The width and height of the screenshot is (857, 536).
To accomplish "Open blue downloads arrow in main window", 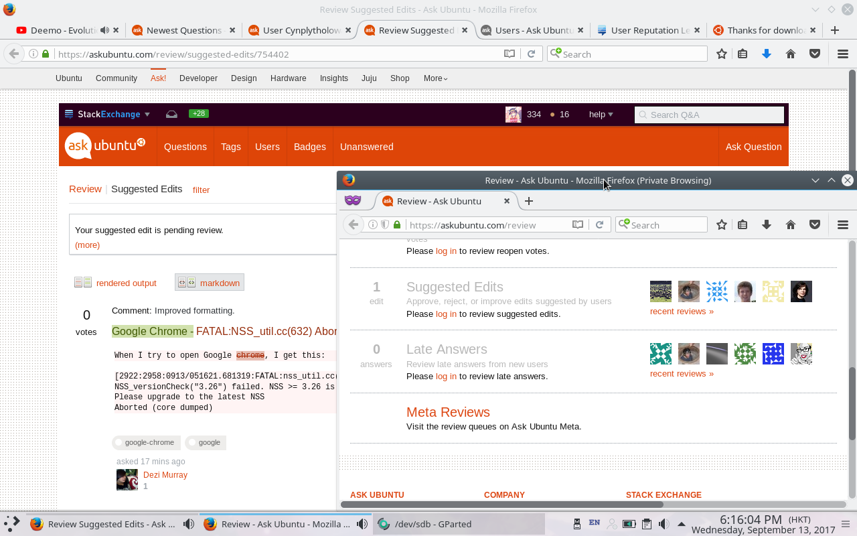I will click(767, 54).
